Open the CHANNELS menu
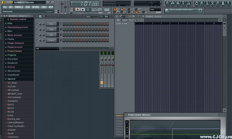 (19, 7)
